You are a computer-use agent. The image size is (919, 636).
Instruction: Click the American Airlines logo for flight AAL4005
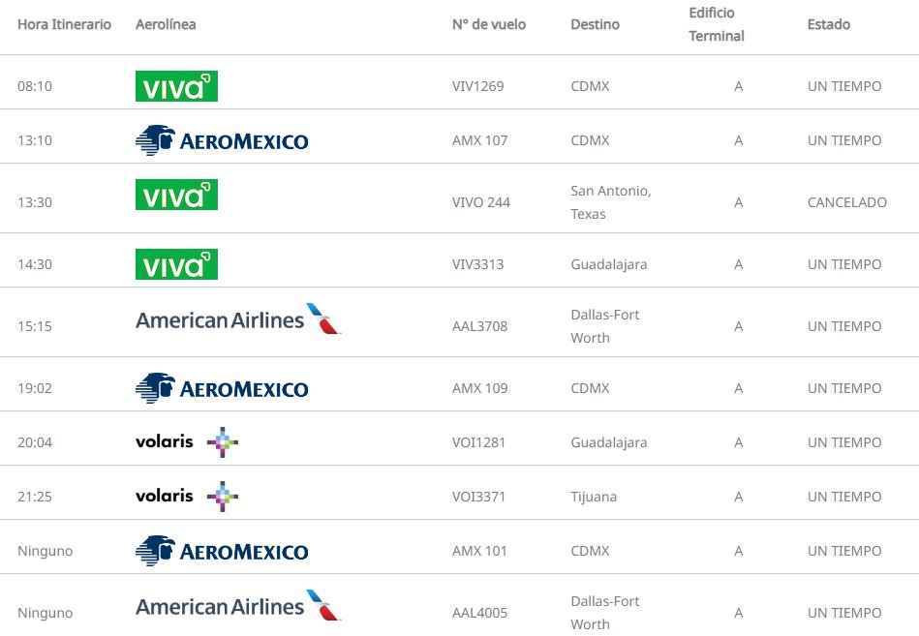[238, 605]
